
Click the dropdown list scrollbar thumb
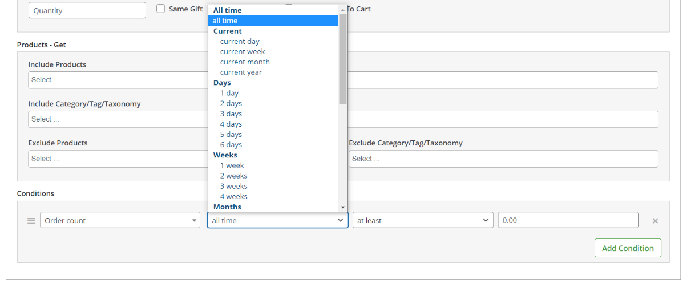click(x=343, y=59)
